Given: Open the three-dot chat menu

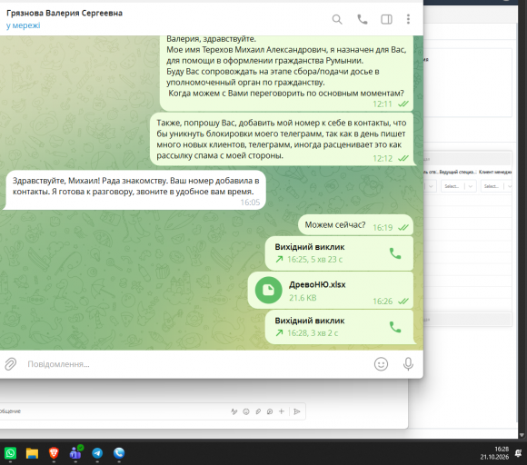Looking at the screenshot, I should tap(408, 19).
